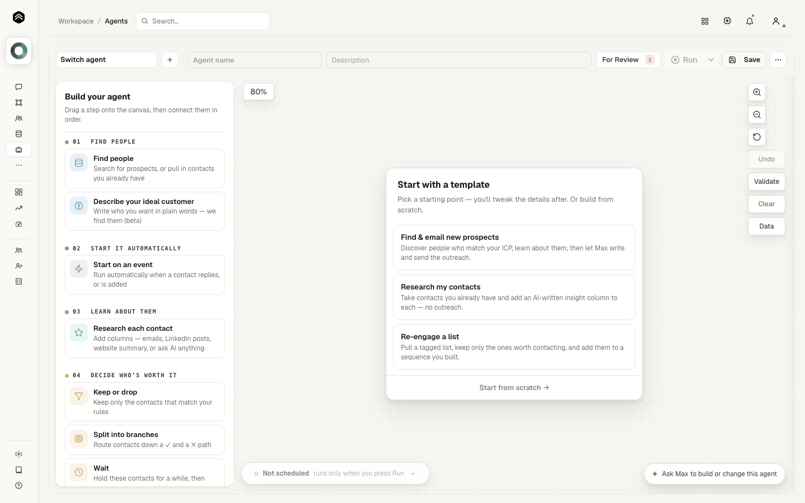Viewport: 805px width, 503px height.
Task: Choose the Find & email new prospects template
Action: [x=514, y=247]
